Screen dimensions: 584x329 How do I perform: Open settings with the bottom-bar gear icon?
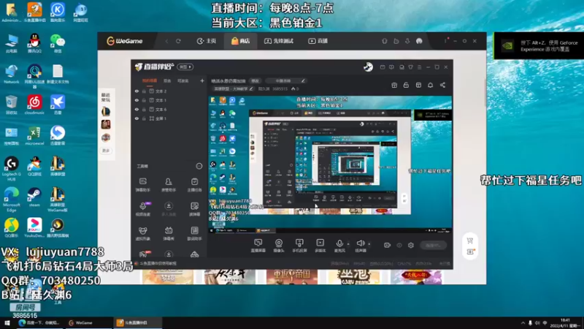point(411,245)
